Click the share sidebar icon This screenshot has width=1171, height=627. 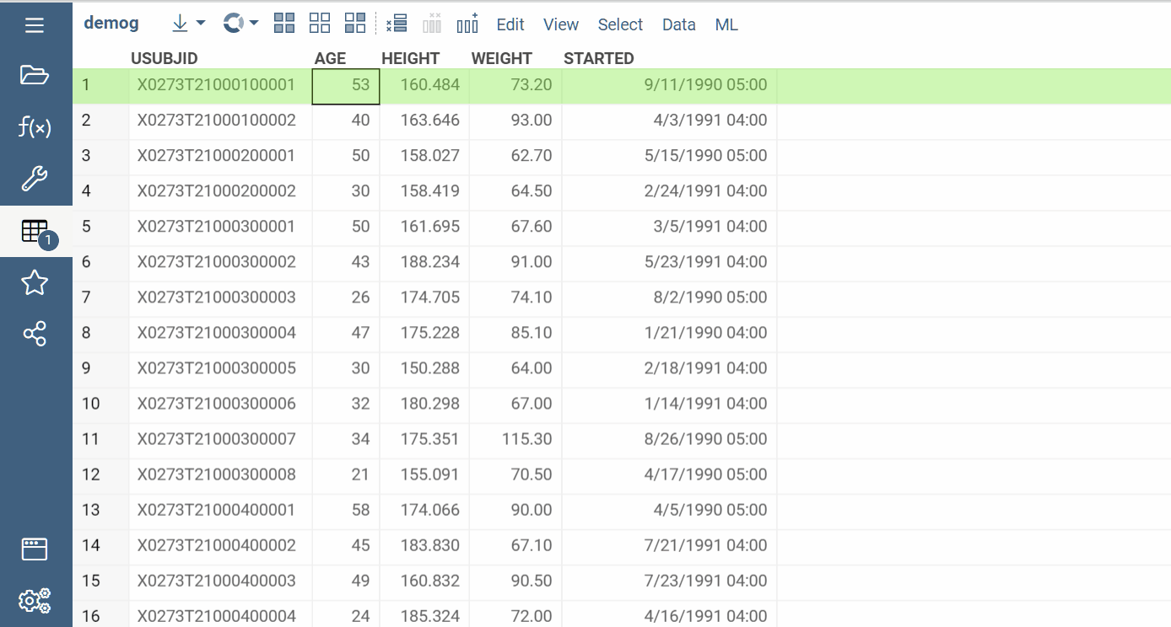35,334
